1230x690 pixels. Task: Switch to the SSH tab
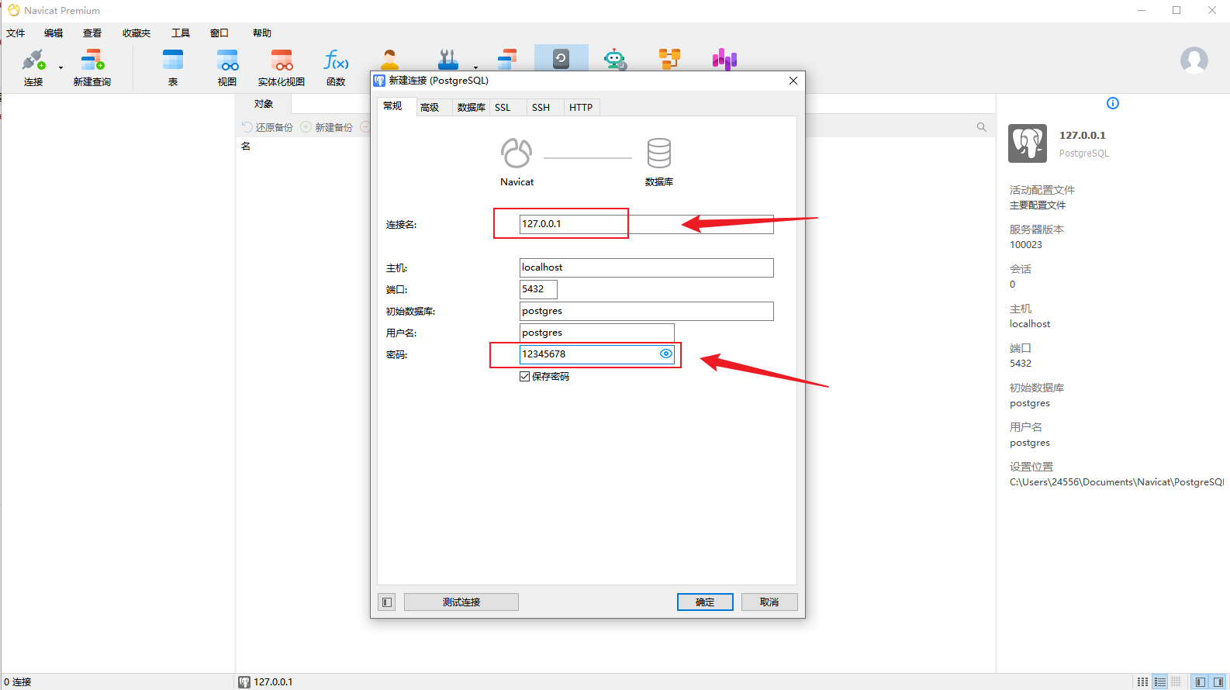pos(541,108)
